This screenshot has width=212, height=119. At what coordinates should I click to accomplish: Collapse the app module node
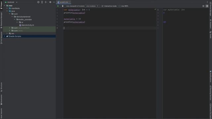click(x=5, y=6)
